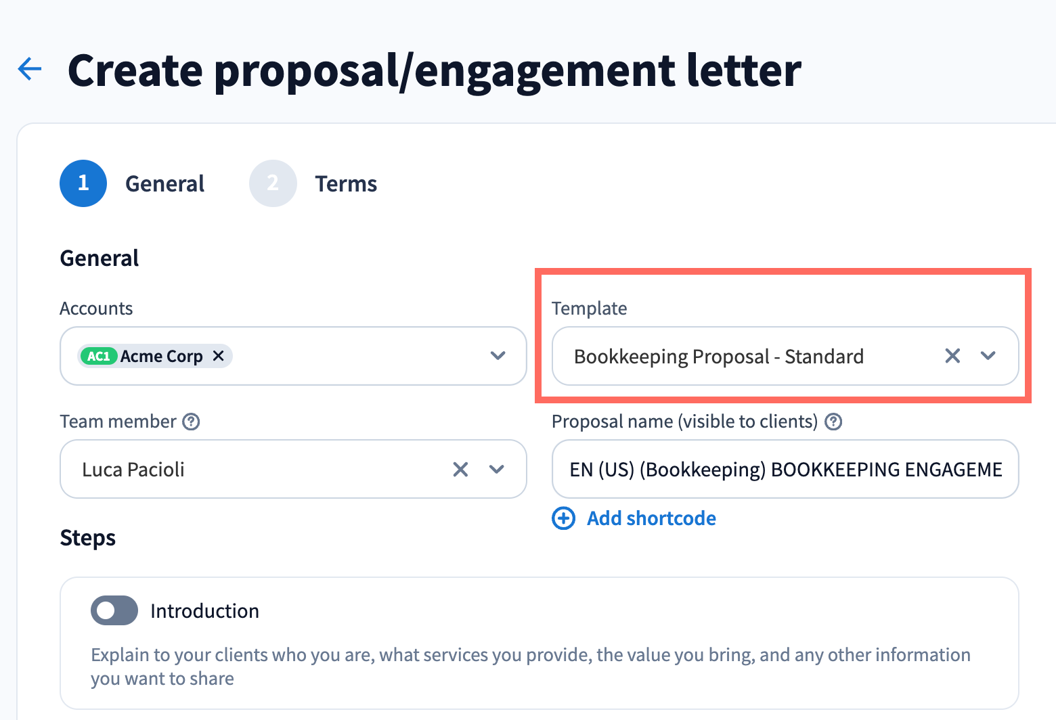The width and height of the screenshot is (1056, 720).
Task: Click the plus icon beside Add shortcode
Action: tap(564, 518)
